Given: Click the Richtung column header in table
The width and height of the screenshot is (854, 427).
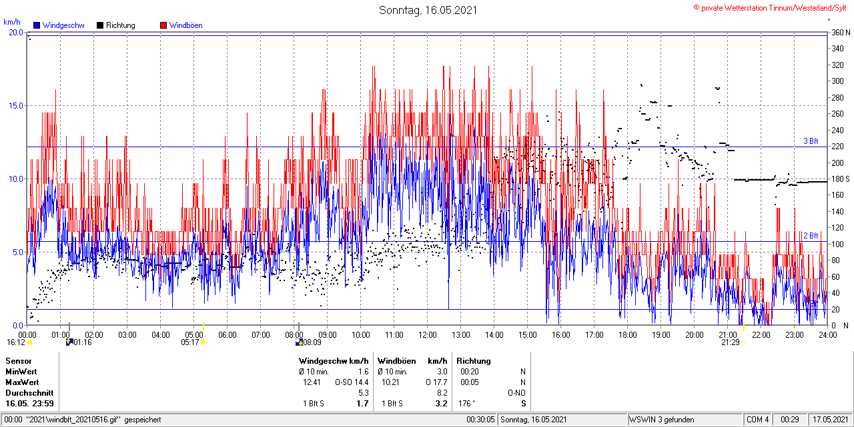Looking at the screenshot, I should 474,360.
